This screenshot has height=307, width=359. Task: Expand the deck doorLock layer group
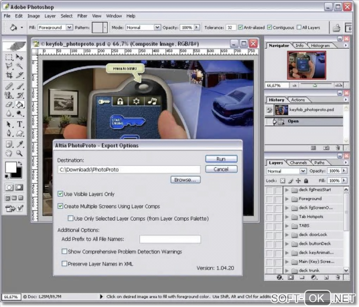click(286, 235)
